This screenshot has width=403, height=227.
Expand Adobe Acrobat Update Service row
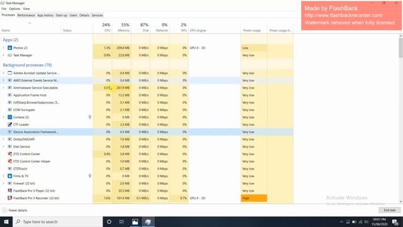4,73
